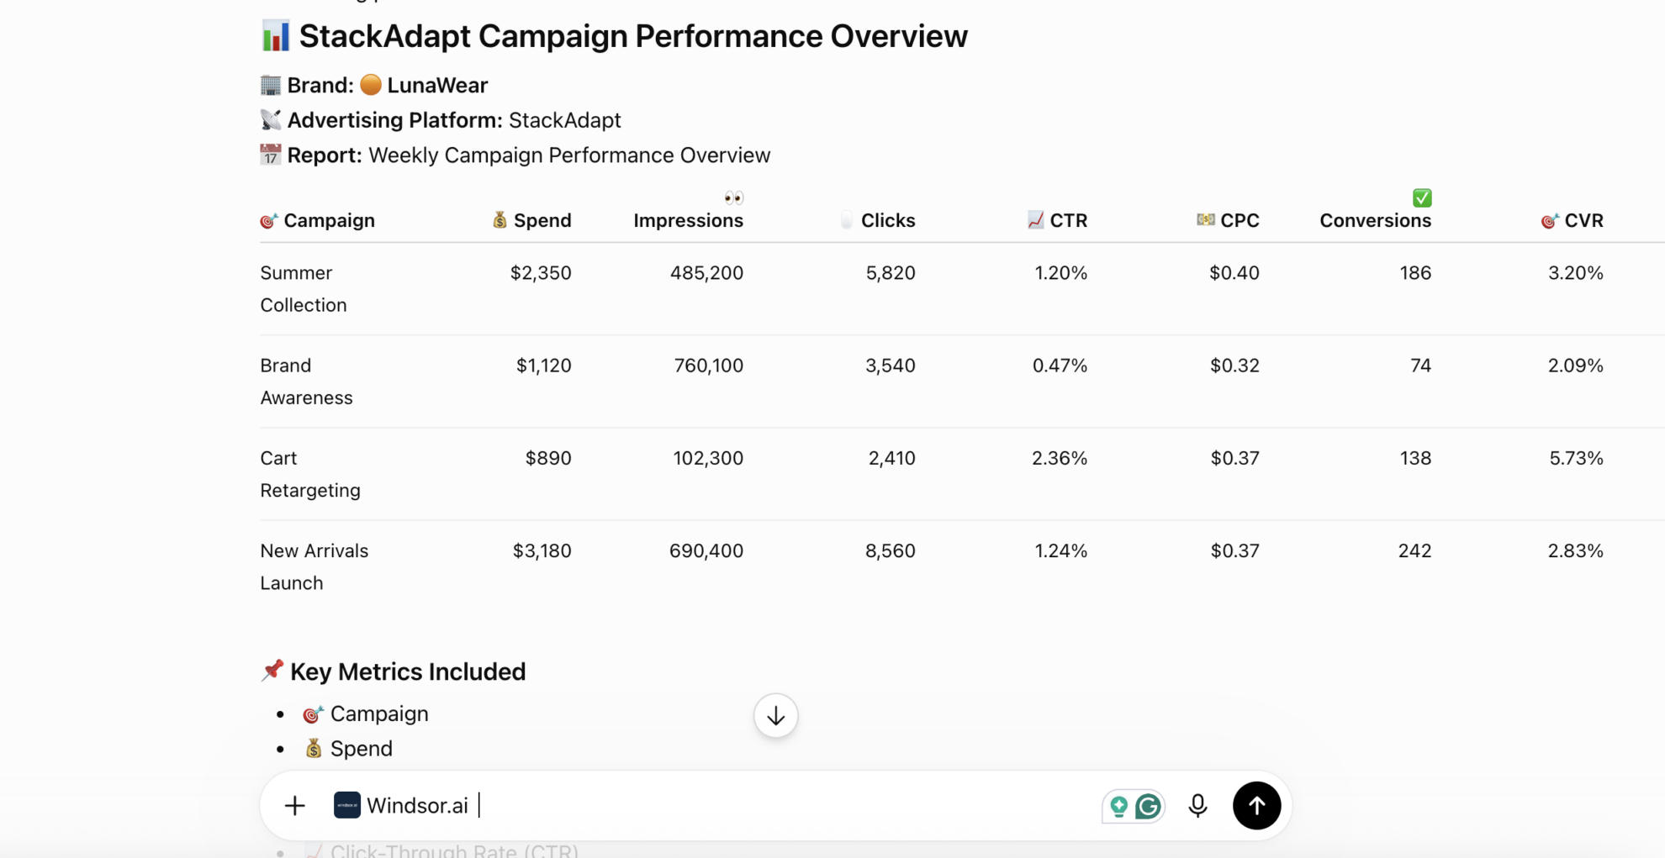Click the 2,410 clicks value
This screenshot has width=1665, height=858.
coord(891,458)
